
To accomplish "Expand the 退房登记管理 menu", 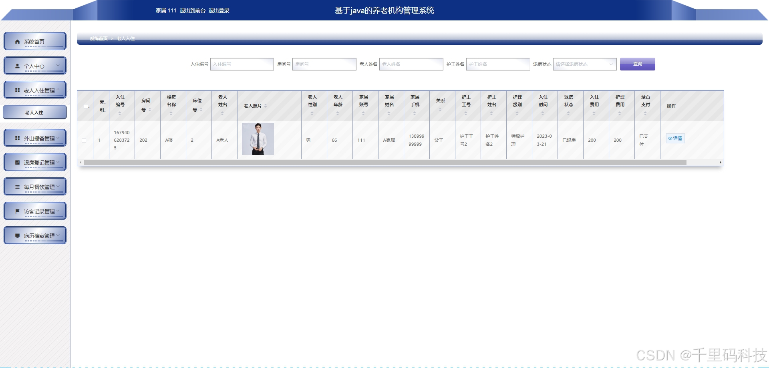I will pyautogui.click(x=35, y=162).
